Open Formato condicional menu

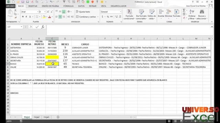tap(129, 14)
